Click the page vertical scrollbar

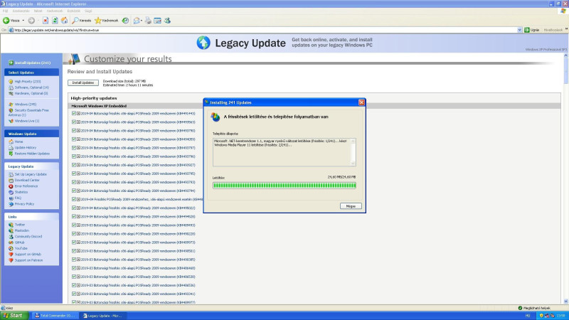(x=565, y=178)
